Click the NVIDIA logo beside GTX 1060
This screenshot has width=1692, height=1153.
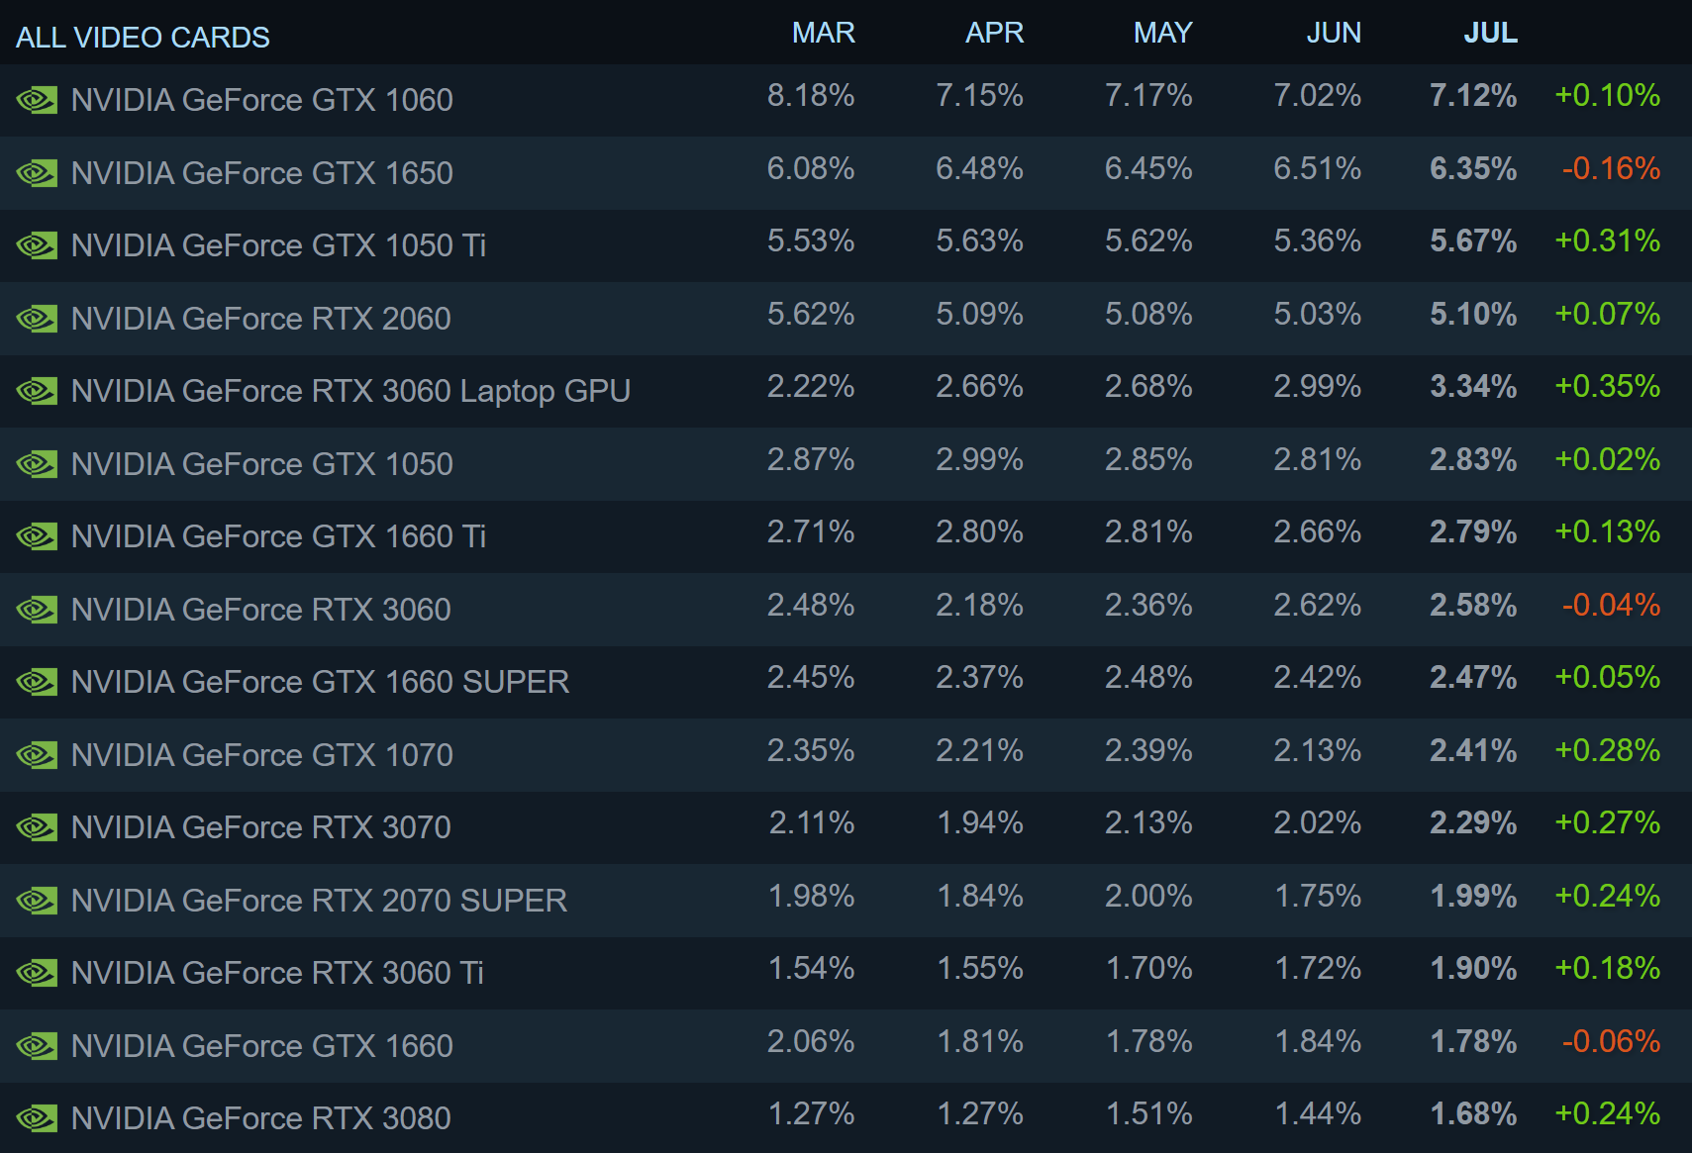[37, 100]
